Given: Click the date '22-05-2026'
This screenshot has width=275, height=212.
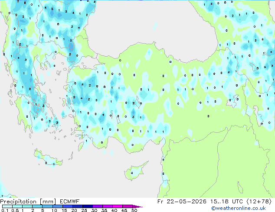Looking at the screenshot, I should [187, 202].
